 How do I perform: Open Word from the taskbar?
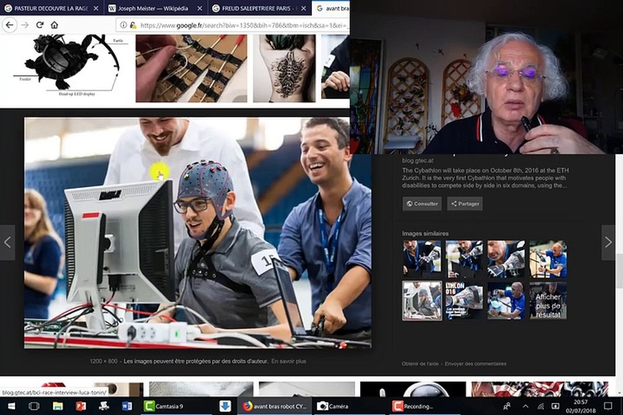coord(127,406)
